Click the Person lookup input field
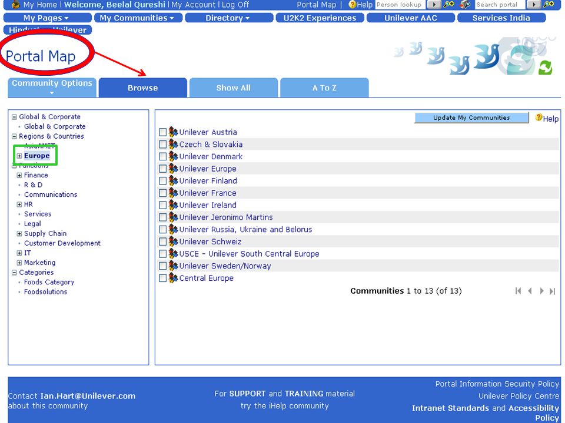This screenshot has width=565, height=423. 400,5
